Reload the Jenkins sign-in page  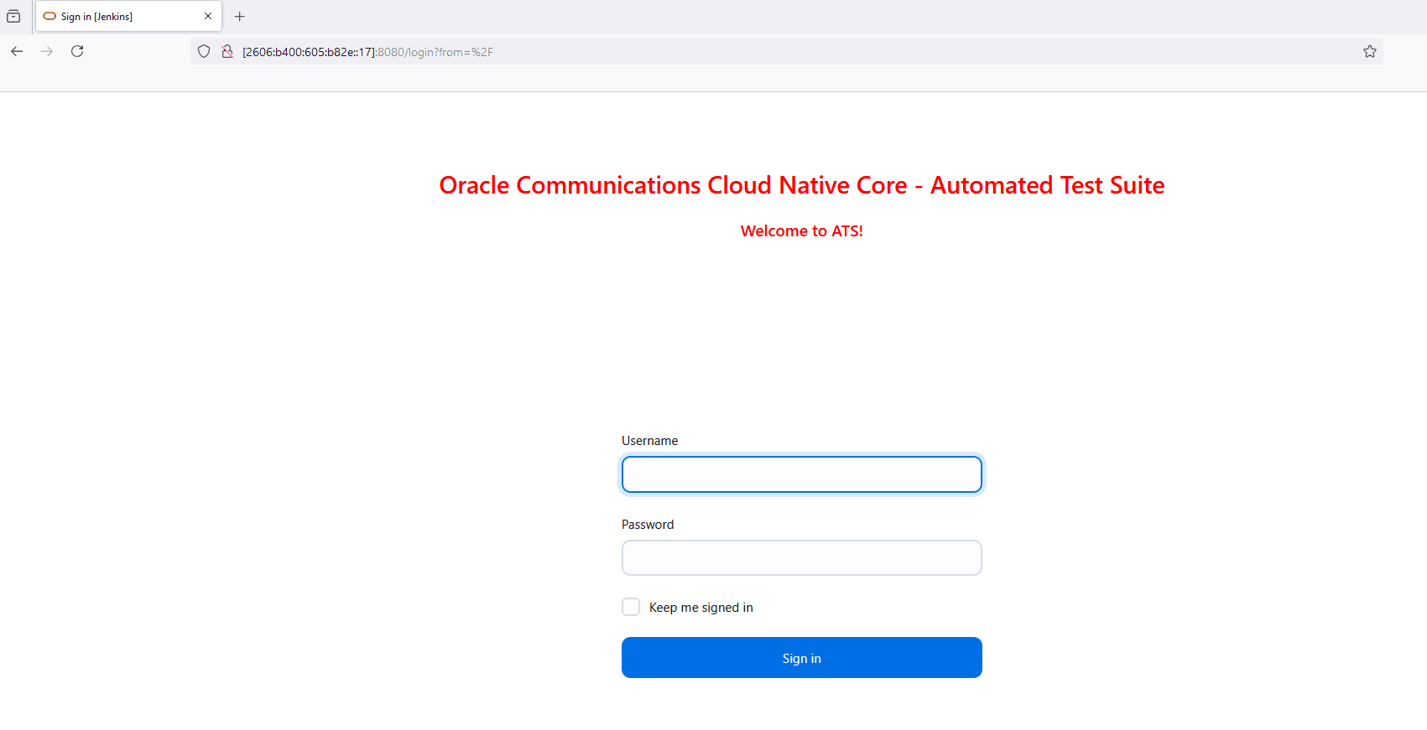pos(77,51)
